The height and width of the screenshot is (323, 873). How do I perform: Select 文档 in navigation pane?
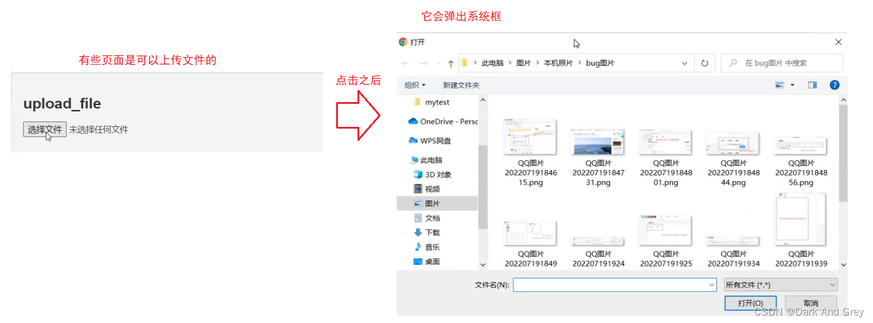427,218
